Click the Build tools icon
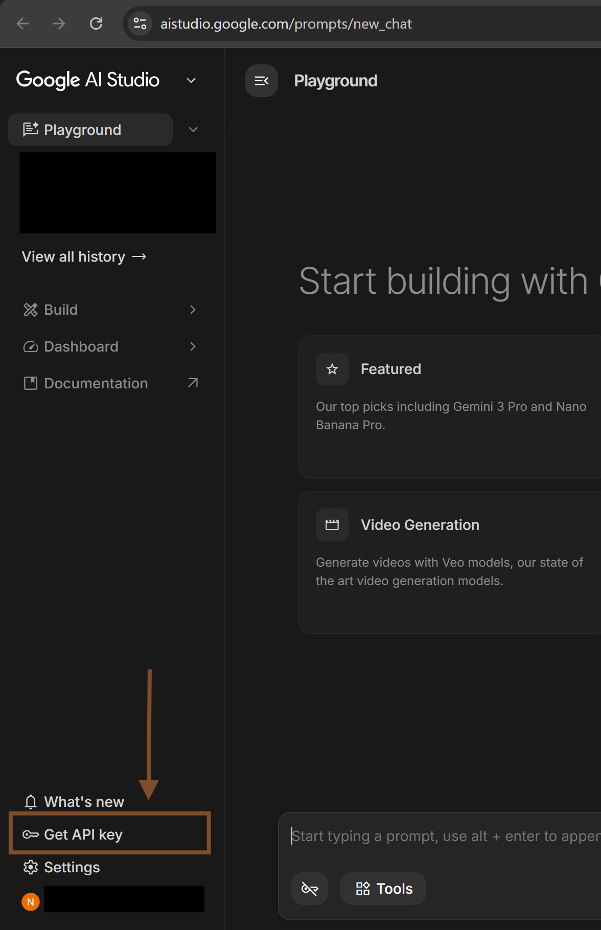Screen dimensions: 601x930 31,310
